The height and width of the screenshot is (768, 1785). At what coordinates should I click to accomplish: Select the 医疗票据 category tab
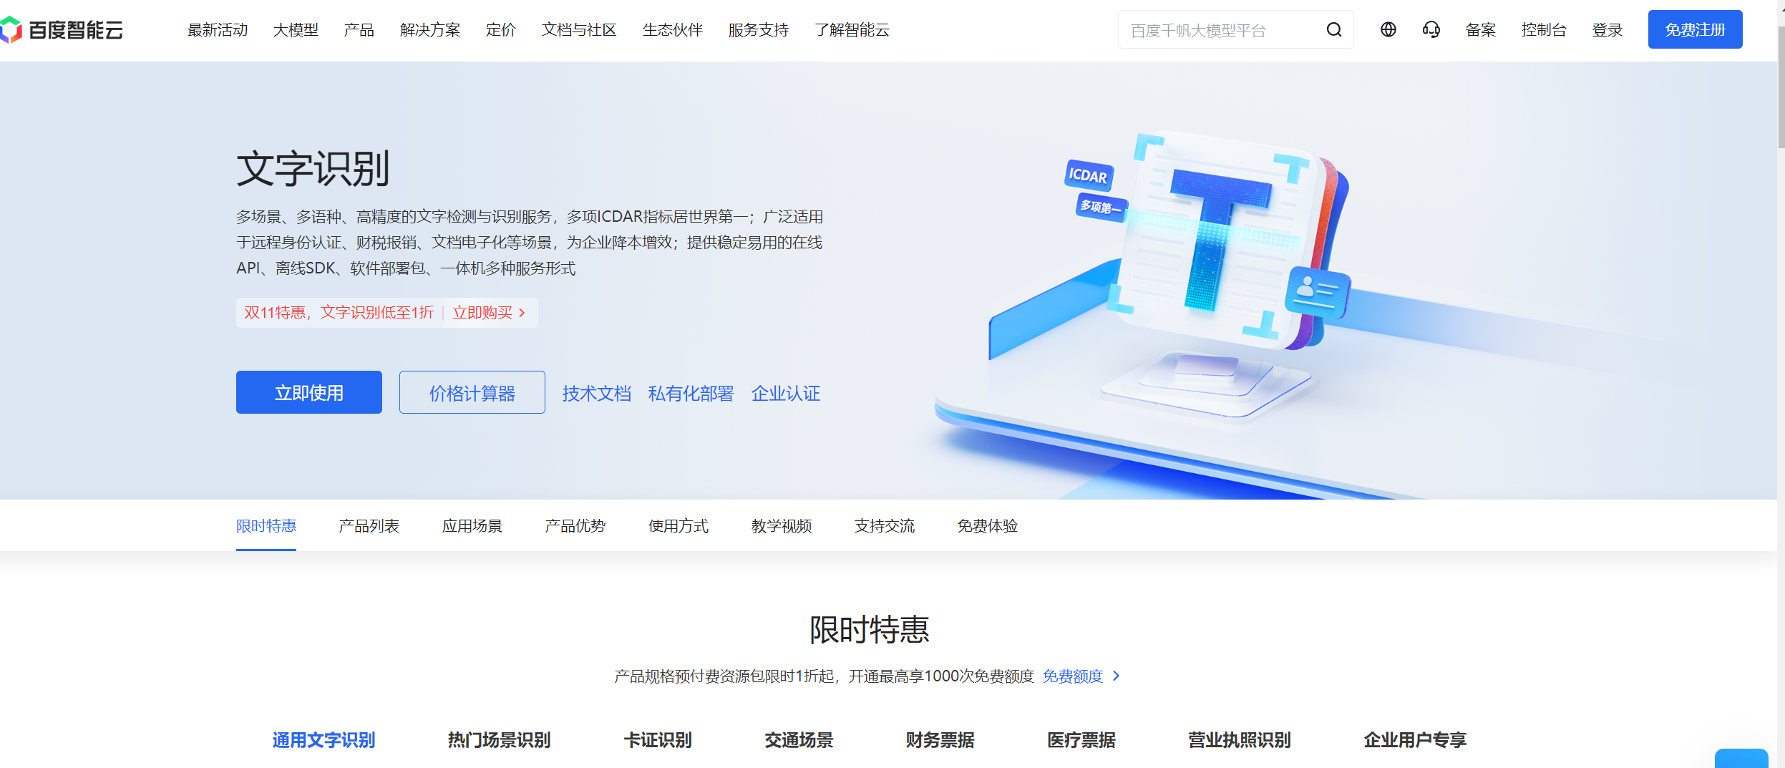[x=1081, y=740]
